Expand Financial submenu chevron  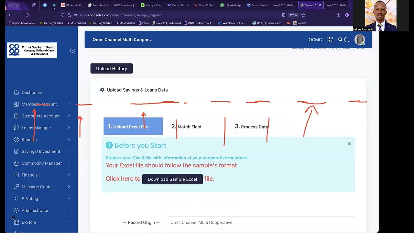point(69,175)
